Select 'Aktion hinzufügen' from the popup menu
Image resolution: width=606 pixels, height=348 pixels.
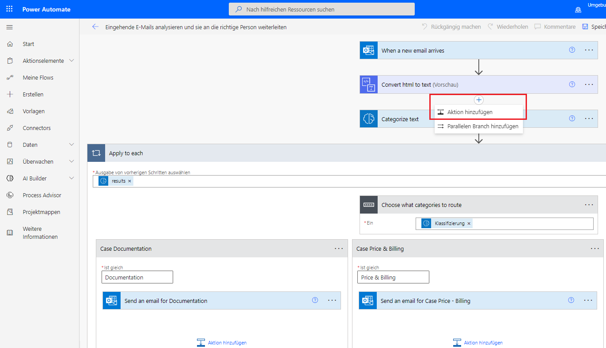[478, 112]
